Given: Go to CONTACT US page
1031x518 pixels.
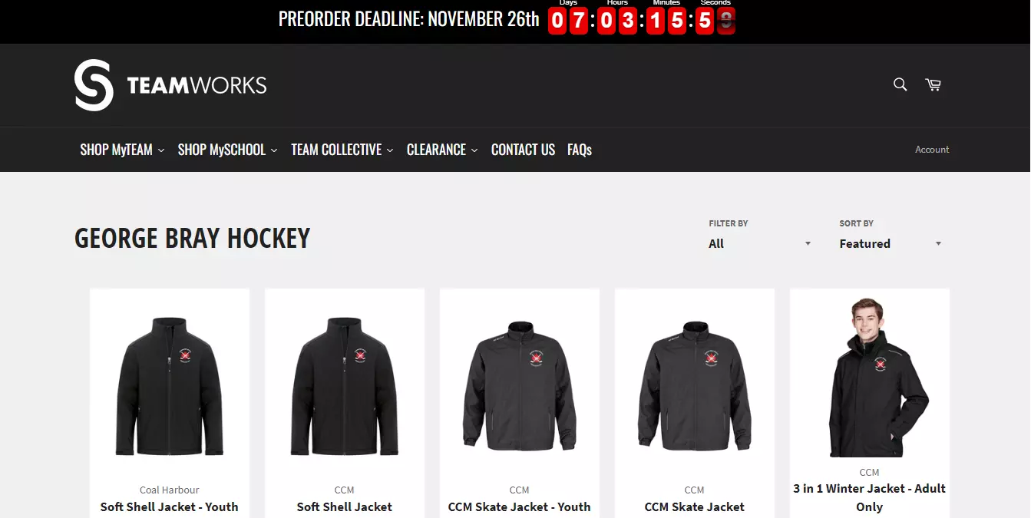Looking at the screenshot, I should coord(523,150).
